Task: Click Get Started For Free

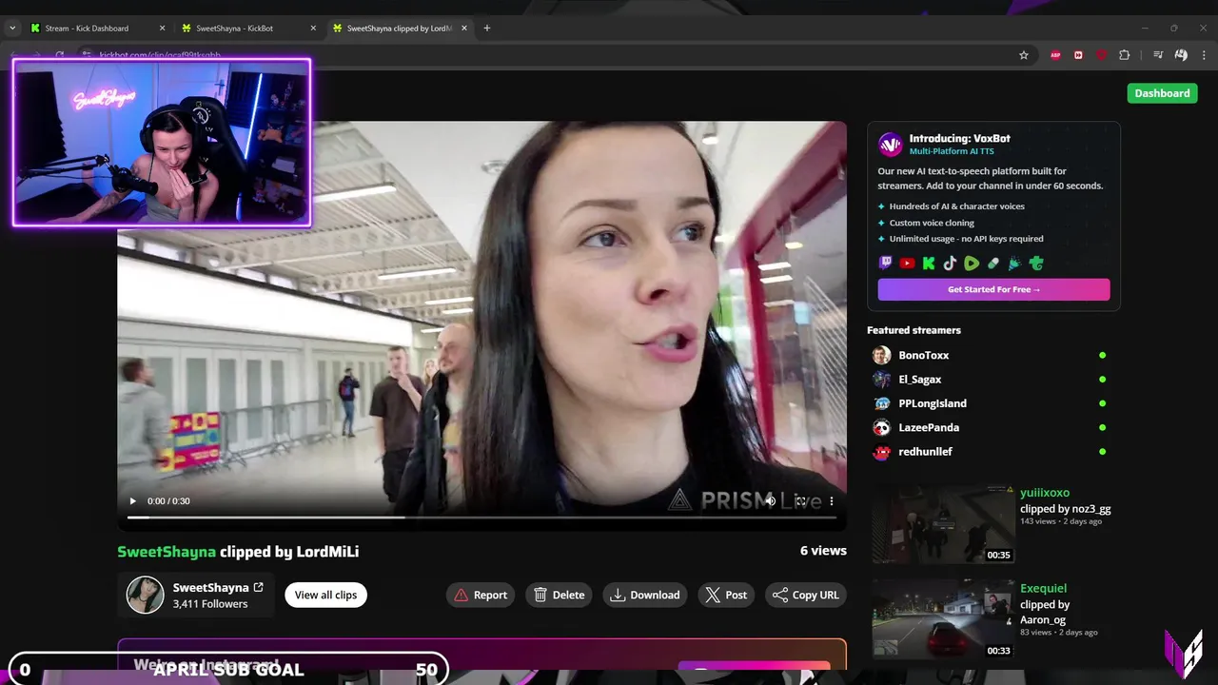Action: pyautogui.click(x=993, y=289)
